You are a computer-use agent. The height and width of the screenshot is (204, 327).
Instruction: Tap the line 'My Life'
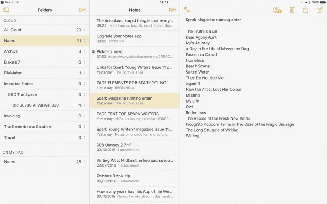pos(192,101)
